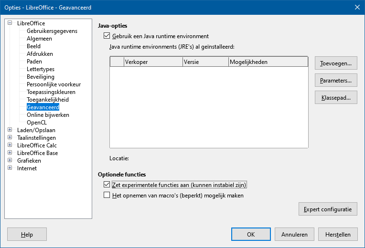Viewport: 365px width, 248px height.
Task: Expand the LibreOffice Calc node
Action: point(10,145)
